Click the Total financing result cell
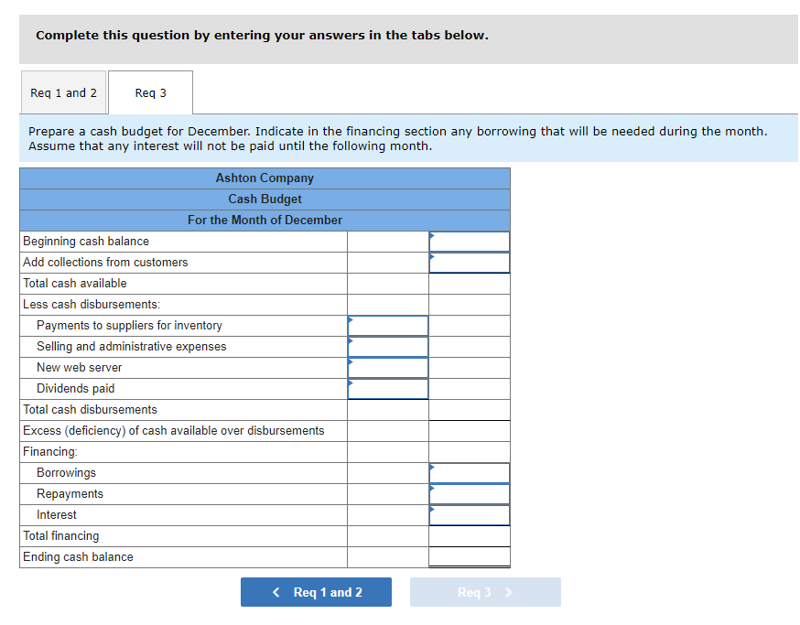Viewport: 800px width, 625px height. pyautogui.click(x=470, y=535)
